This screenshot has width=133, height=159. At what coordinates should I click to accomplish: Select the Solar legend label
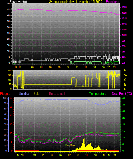(37, 94)
